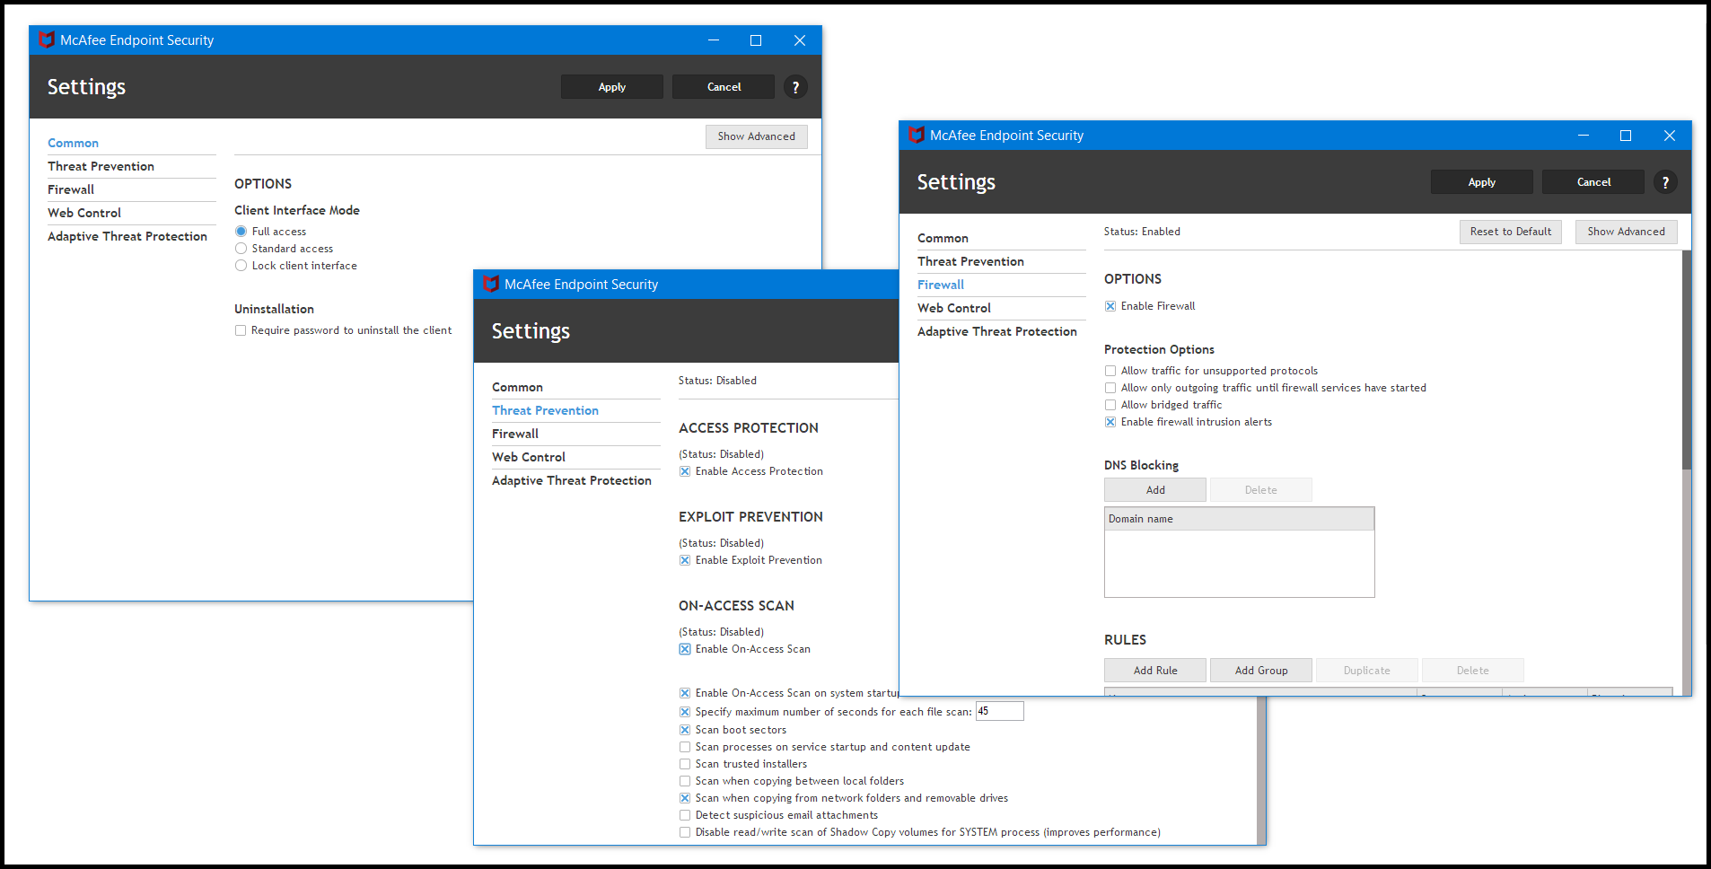Open Web Control in the left window sidebar
This screenshot has height=869, width=1711.
tap(84, 213)
